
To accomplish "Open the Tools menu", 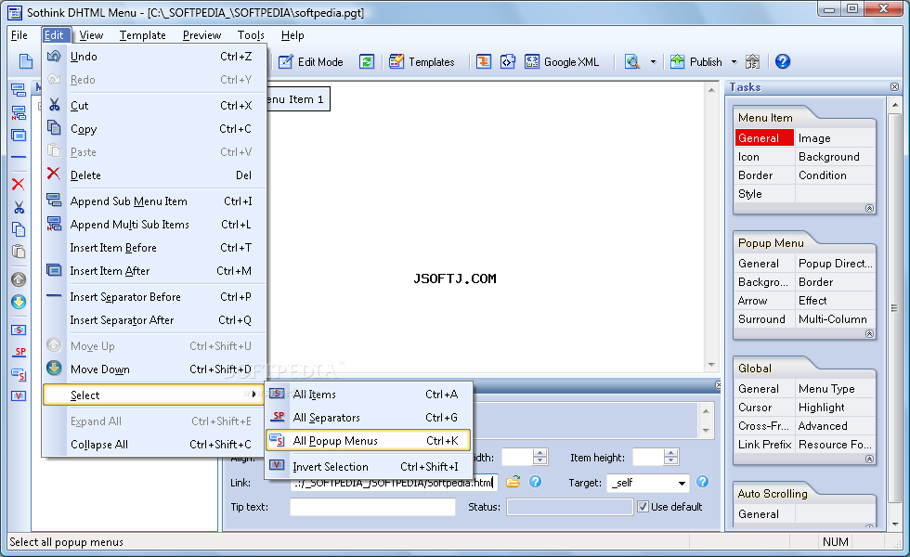I will click(x=251, y=35).
